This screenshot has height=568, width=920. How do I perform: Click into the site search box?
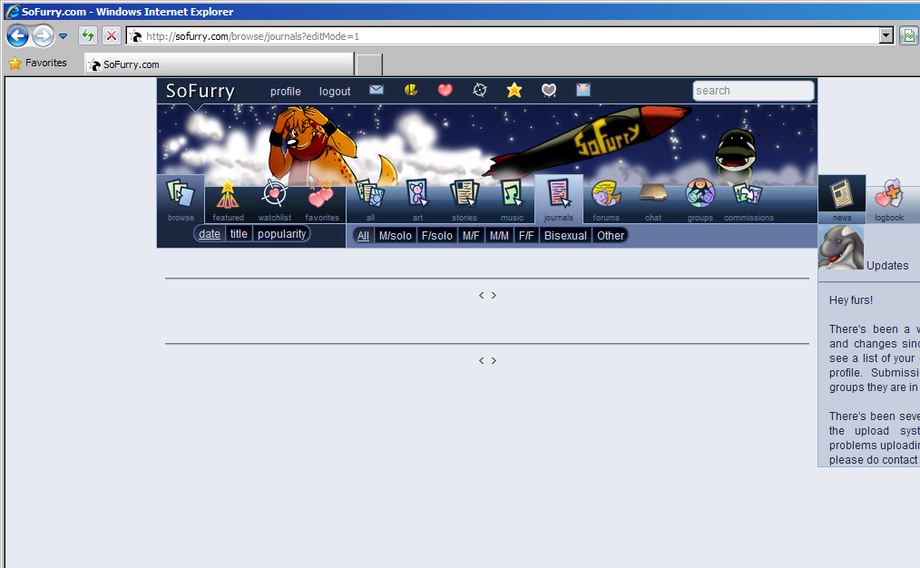pos(753,91)
